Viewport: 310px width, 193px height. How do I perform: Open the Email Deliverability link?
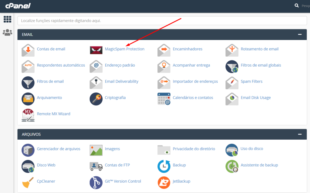121,82
